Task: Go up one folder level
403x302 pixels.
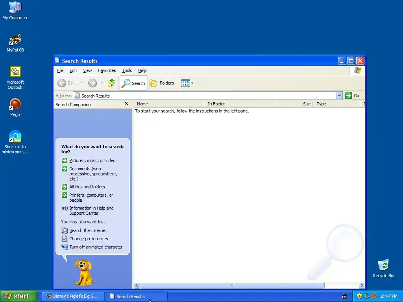Action: click(x=111, y=83)
